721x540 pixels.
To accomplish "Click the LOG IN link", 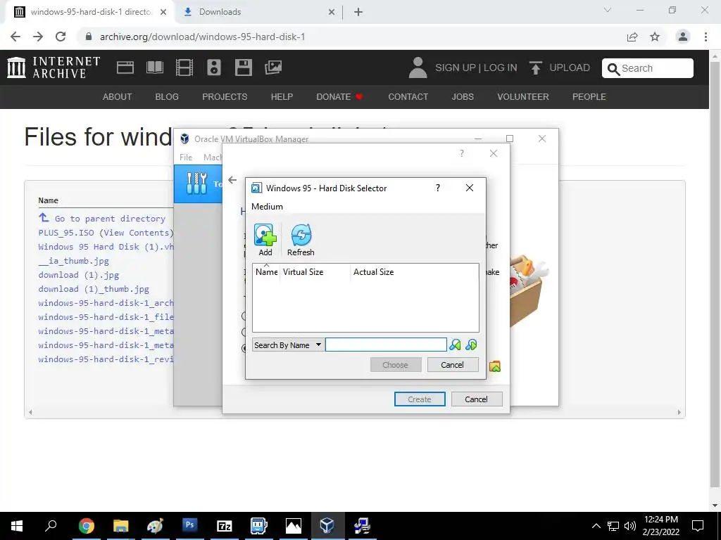I will click(x=501, y=67).
